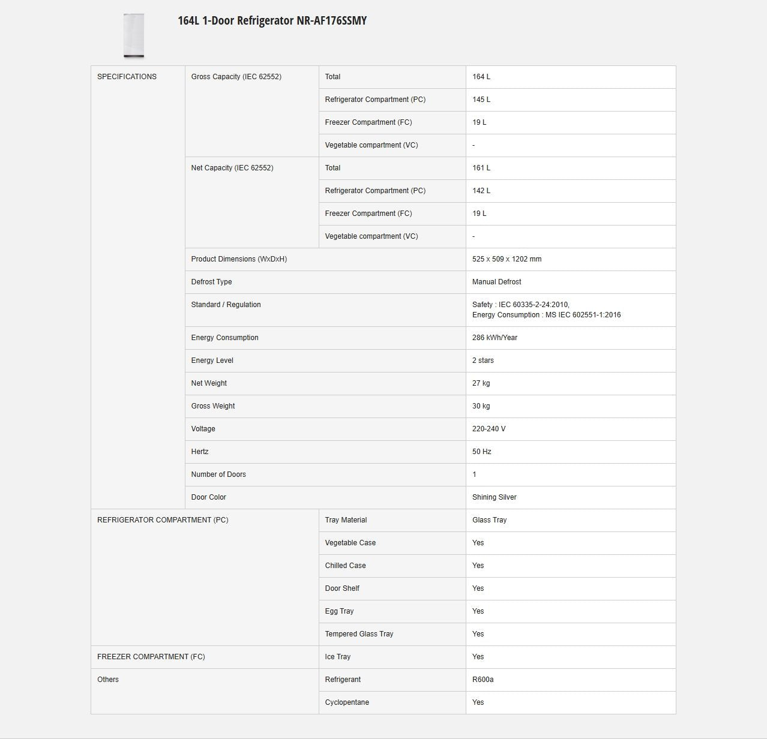Select the Net Weight row label
Screen dimensions: 767x739
(x=209, y=383)
